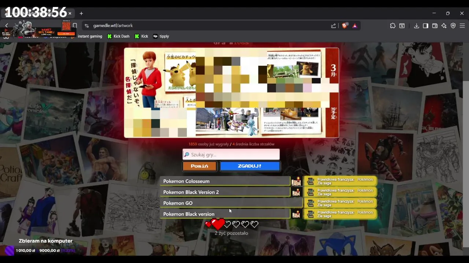Click the franchise hint badge for Pokemon Colosseum
This screenshot has height=263, width=469.
coord(340,181)
